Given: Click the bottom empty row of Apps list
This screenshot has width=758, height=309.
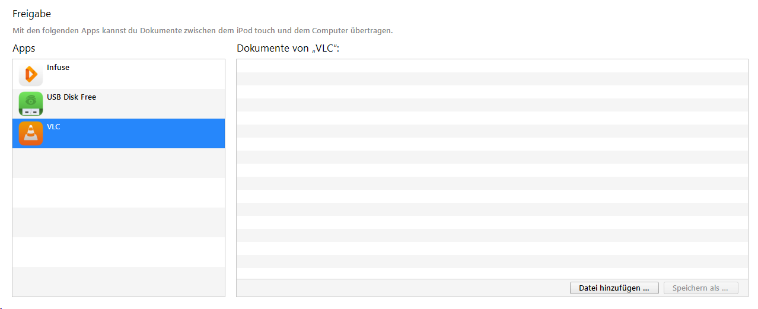Looking at the screenshot, I should (119, 282).
